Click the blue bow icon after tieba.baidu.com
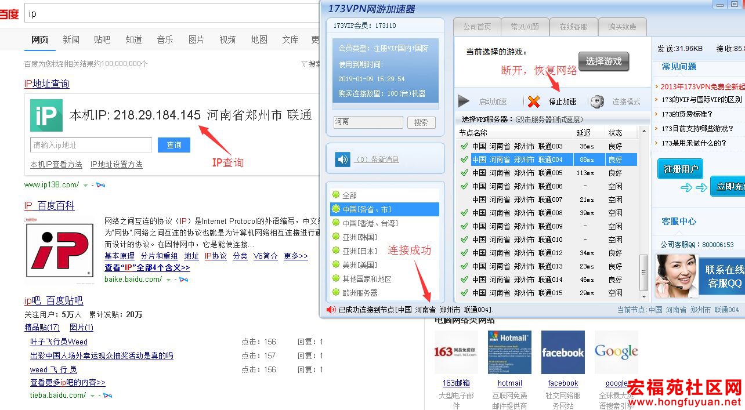Image resolution: width=745 pixels, height=410 pixels. [x=107, y=396]
